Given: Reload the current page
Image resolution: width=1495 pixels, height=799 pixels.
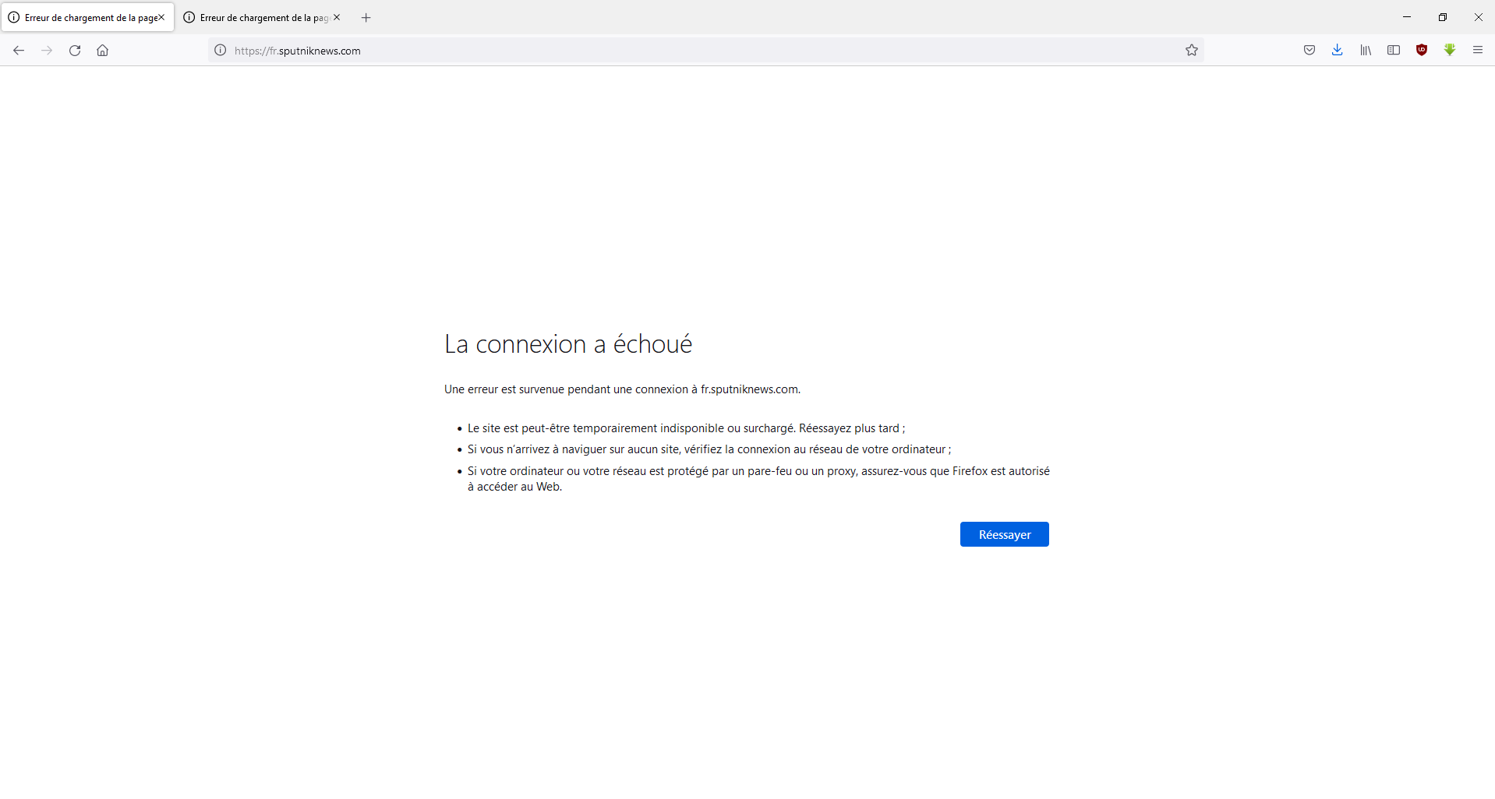Looking at the screenshot, I should 75,51.
